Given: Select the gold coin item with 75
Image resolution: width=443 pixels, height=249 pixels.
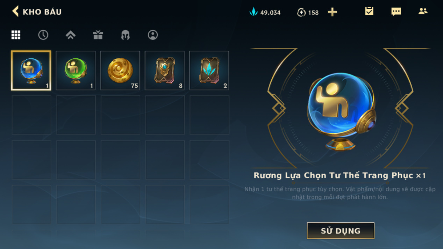Looking at the screenshot, I should tap(120, 71).
